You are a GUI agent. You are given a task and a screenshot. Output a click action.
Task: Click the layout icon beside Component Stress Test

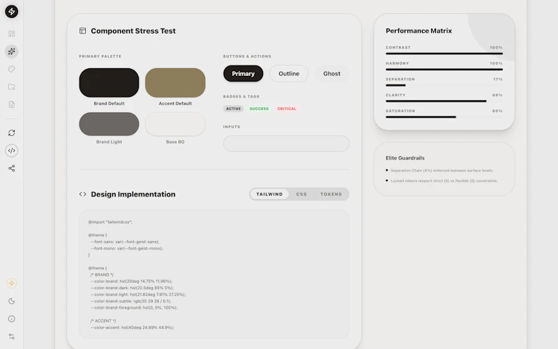click(x=82, y=31)
